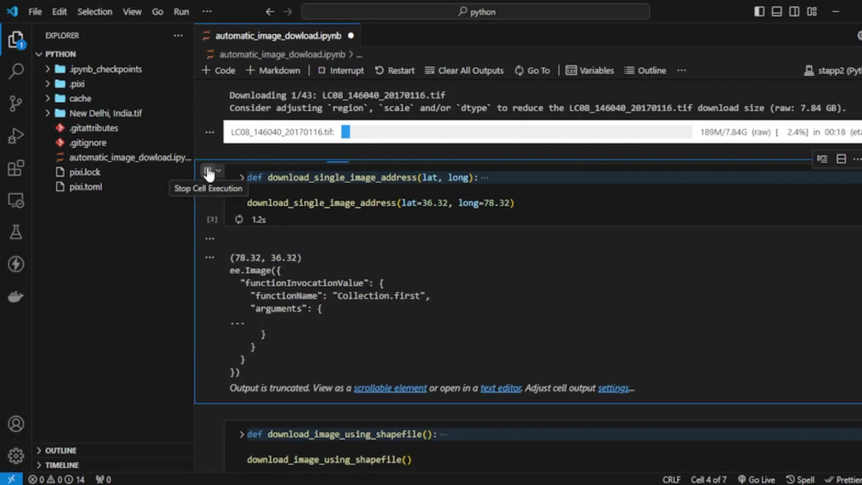862x485 pixels.
Task: Expand the New Delhi, India.tif folder
Action: (x=105, y=113)
